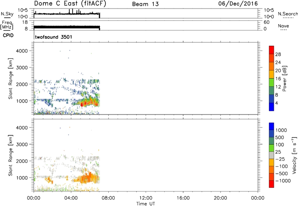Pick the yellow 16–20 dB Power colorbar segment
The image size is (298, 206).
[x=272, y=74]
